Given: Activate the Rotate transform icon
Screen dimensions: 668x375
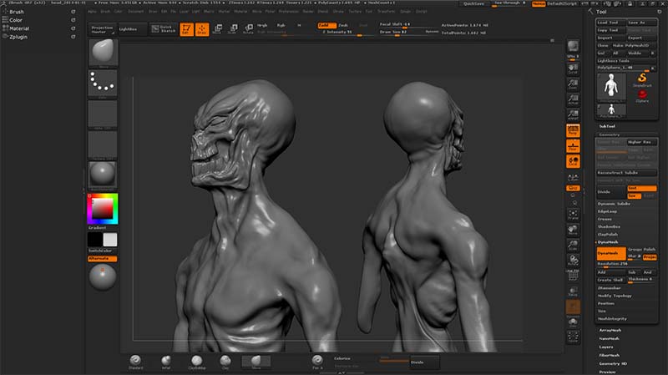Looking at the screenshot, I should click(x=248, y=29).
